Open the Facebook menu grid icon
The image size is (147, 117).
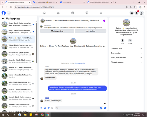point(132,13)
